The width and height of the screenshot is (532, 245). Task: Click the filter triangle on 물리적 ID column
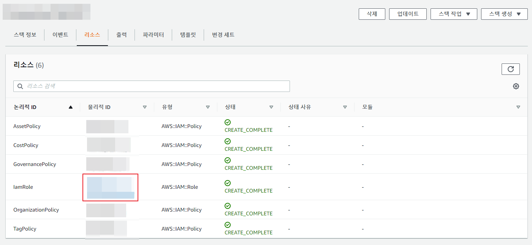click(144, 107)
